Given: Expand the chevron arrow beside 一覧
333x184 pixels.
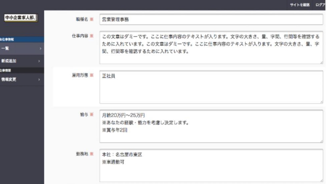Looking at the screenshot, I should point(40,48).
